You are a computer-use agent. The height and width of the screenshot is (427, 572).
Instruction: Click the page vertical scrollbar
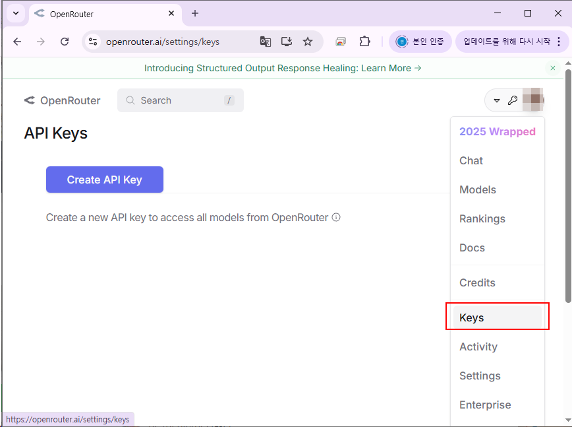(x=568, y=185)
